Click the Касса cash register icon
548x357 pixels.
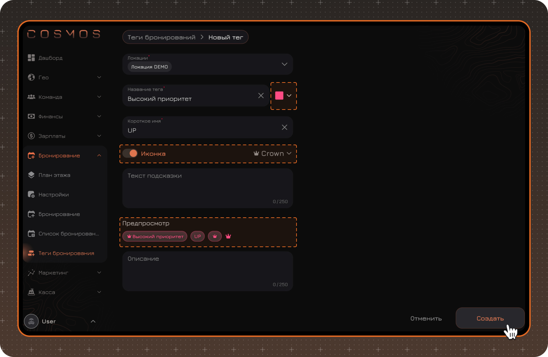pos(31,292)
